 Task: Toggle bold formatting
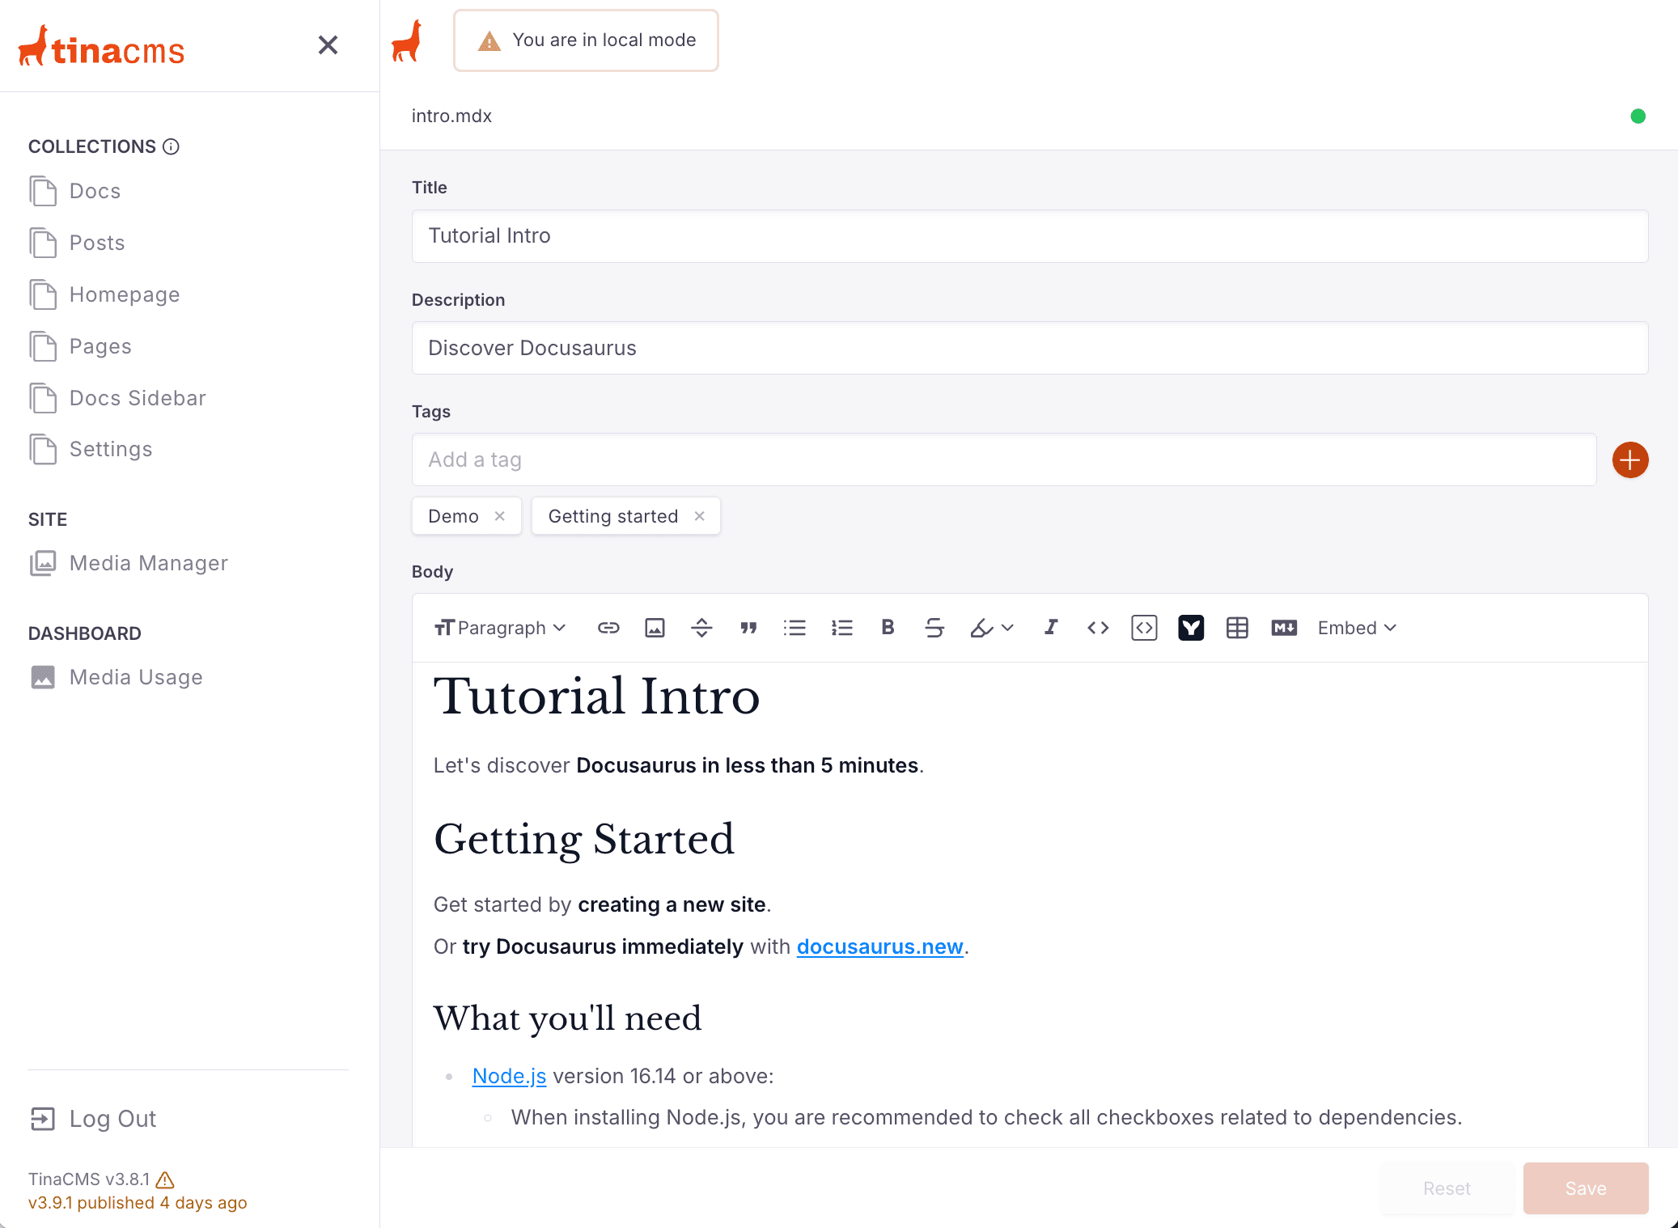(x=888, y=628)
